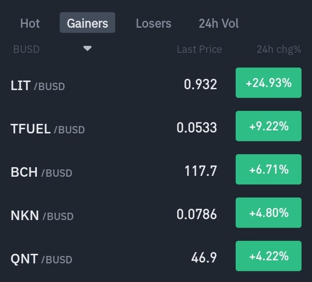Click the BUSD market selector label
The image size is (312, 282).
[x=26, y=49]
